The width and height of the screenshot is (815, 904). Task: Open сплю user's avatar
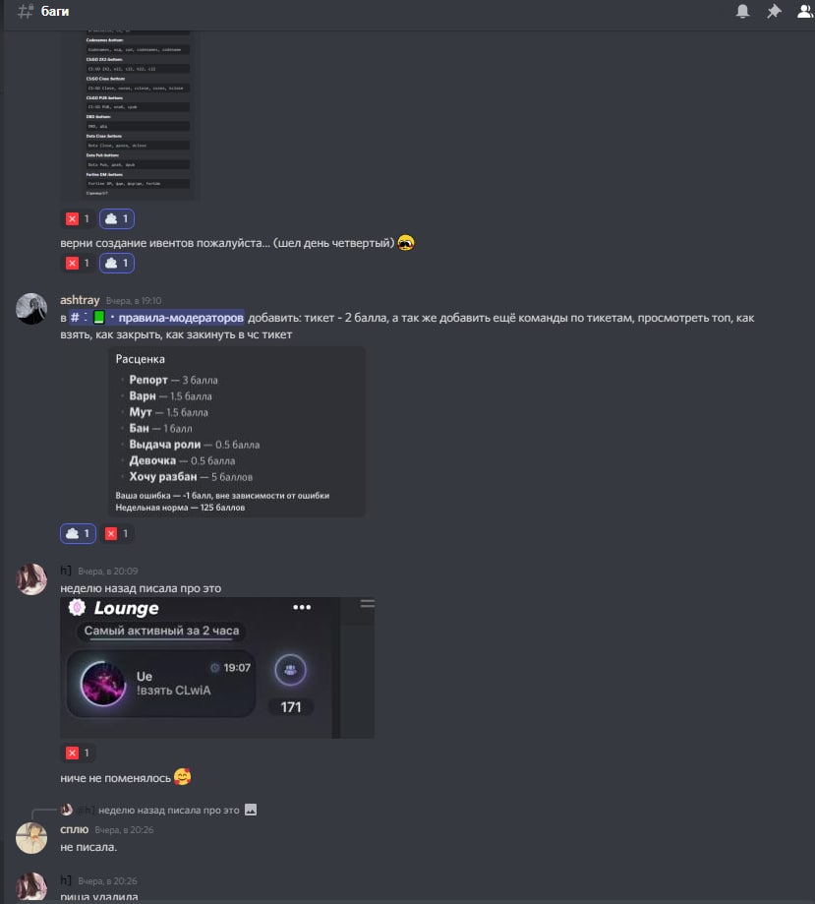click(x=31, y=838)
